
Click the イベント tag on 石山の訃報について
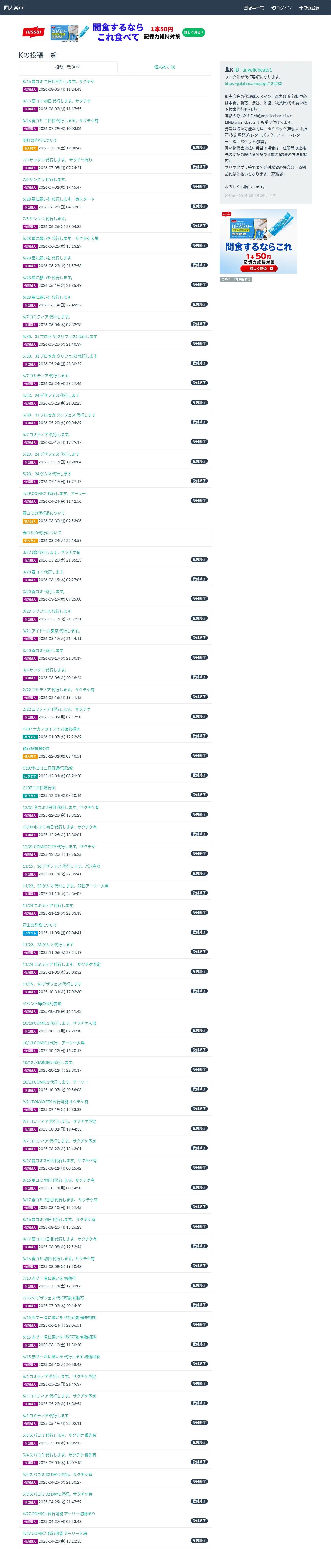point(30,933)
